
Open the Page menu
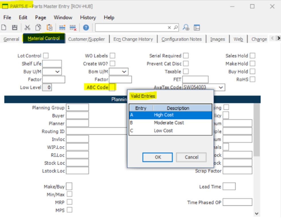tap(40, 17)
